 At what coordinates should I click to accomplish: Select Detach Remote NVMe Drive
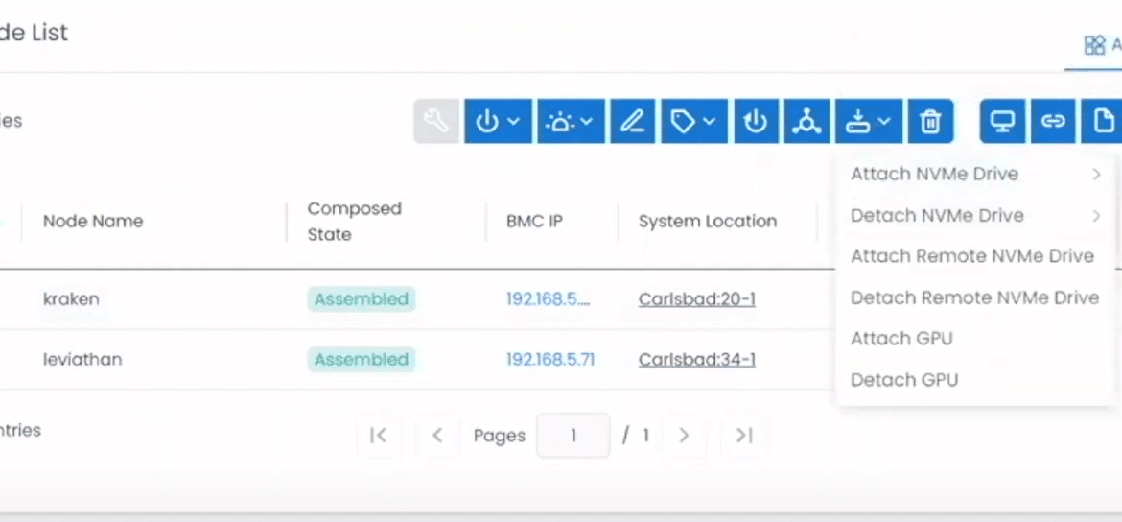coord(975,297)
